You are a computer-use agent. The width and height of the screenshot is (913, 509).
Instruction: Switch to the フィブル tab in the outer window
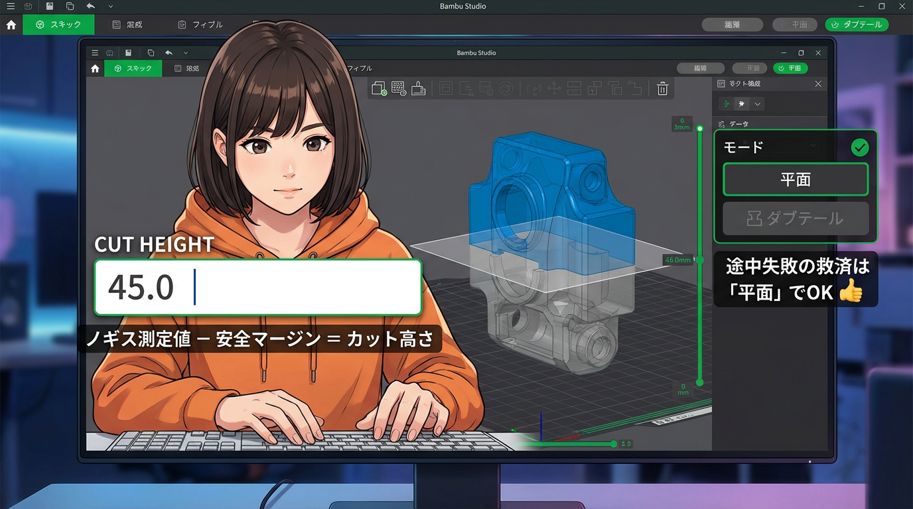point(200,25)
